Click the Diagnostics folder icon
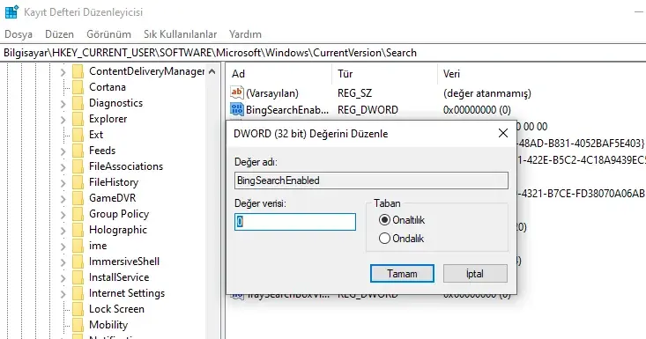Screen dimensions: 646x339 pos(78,103)
